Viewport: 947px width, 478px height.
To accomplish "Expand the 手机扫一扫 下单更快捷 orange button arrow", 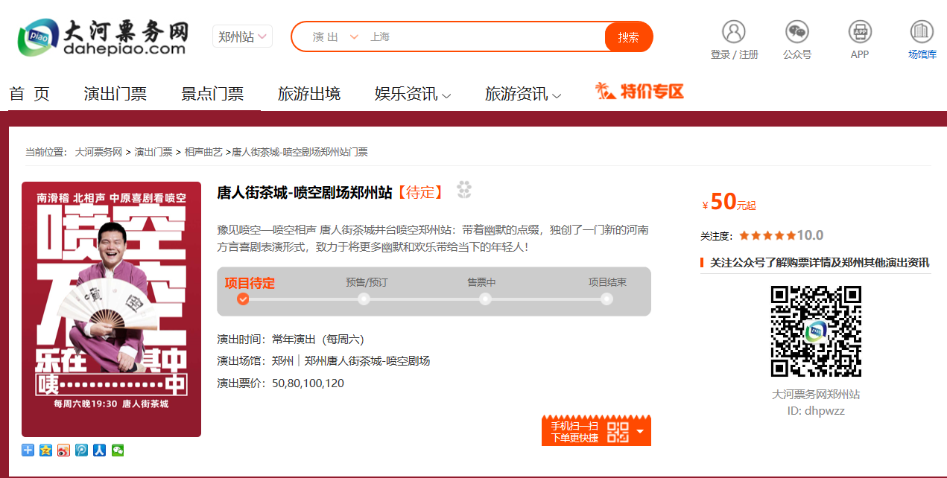I will pos(640,431).
